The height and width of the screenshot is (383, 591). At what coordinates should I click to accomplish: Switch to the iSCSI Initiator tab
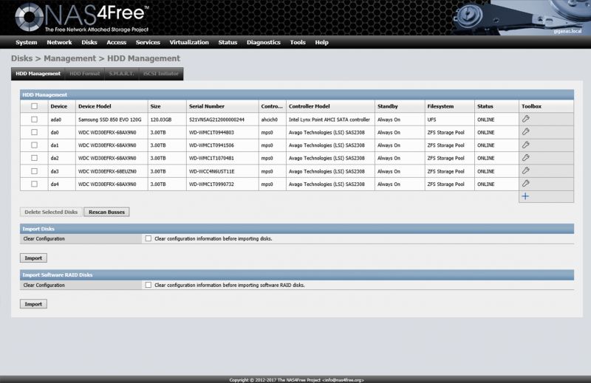coord(161,74)
